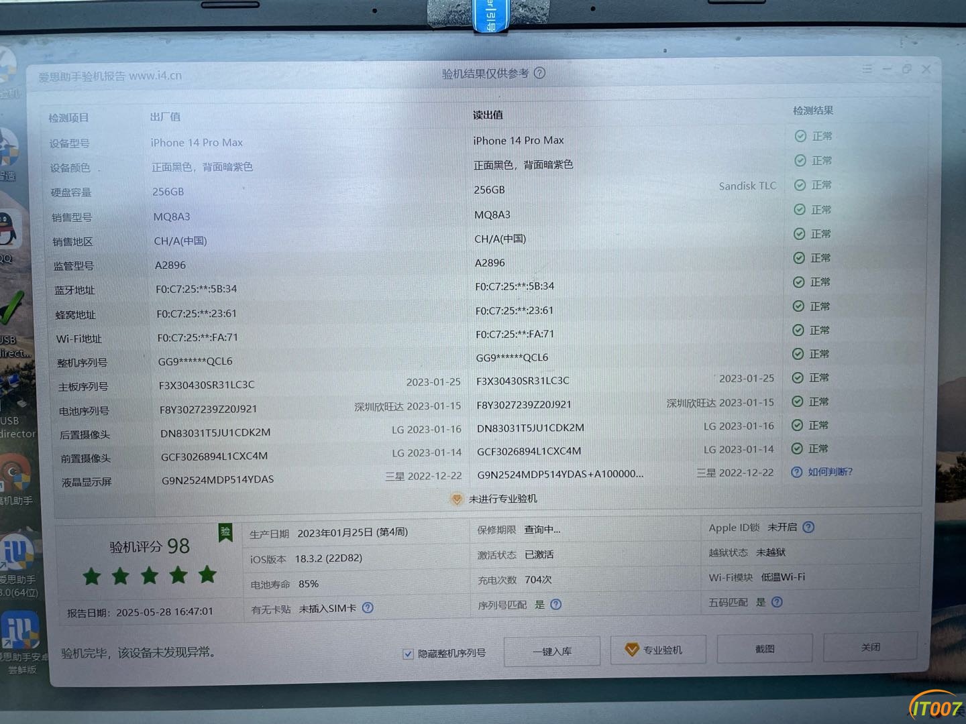Click the fifth star of the rating
This screenshot has height=724, width=966.
(x=207, y=574)
